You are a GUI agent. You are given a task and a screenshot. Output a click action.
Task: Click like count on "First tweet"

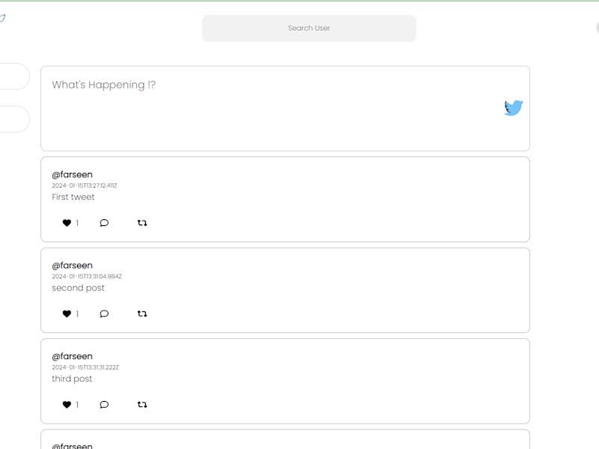(x=77, y=223)
